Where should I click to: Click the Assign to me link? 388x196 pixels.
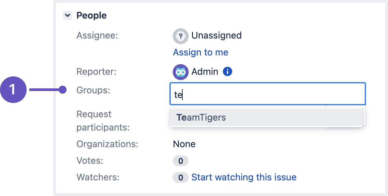point(200,52)
